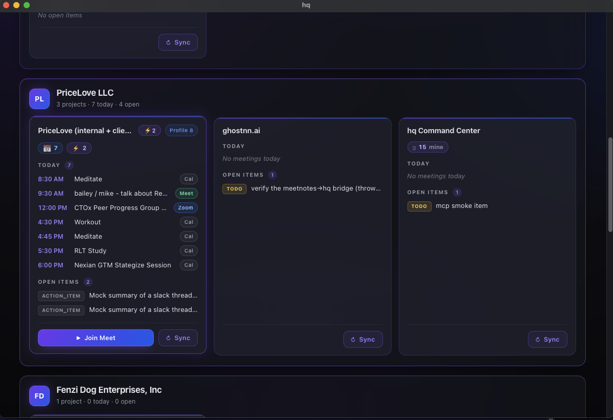Click the vertical scrollbar thumb

tap(610, 185)
